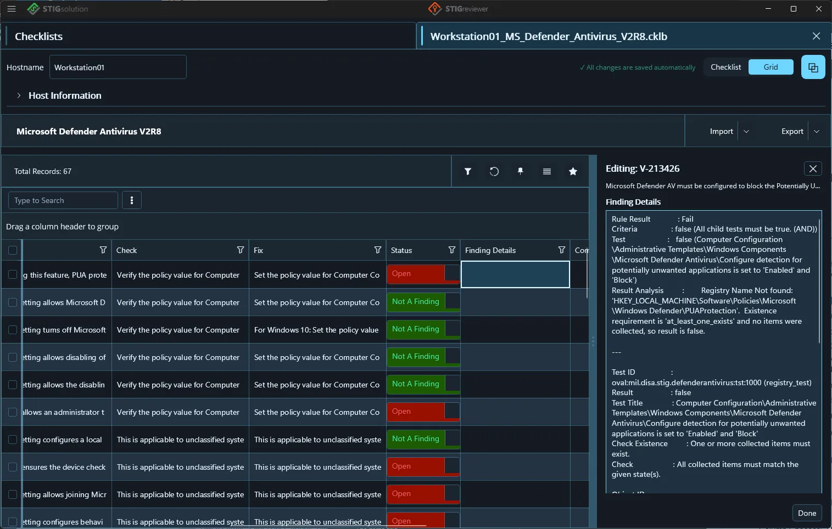Switch to Grid view
The width and height of the screenshot is (832, 529).
(770, 67)
